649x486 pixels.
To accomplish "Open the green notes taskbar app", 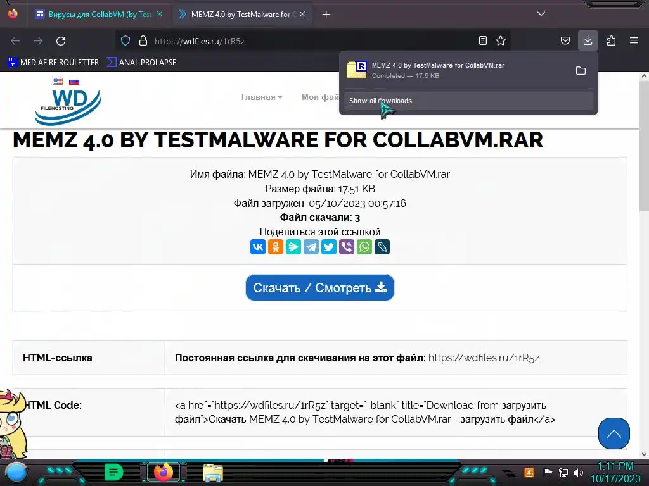I will point(114,472).
